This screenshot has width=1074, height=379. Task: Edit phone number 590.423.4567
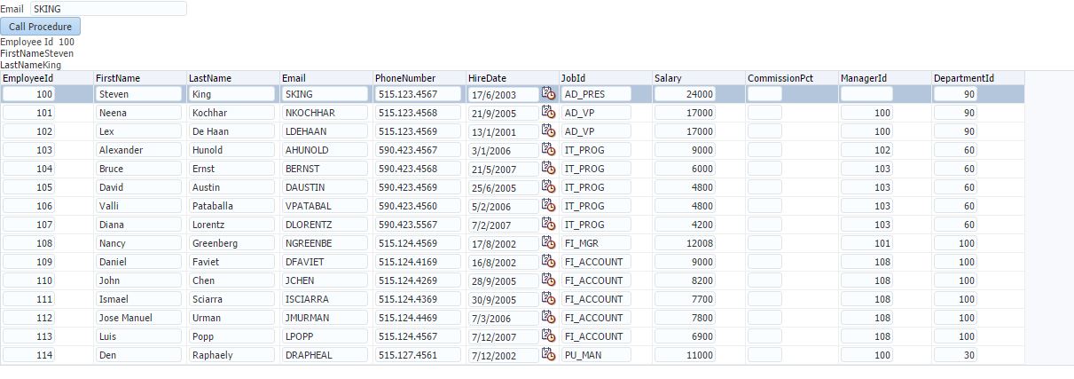(418, 150)
